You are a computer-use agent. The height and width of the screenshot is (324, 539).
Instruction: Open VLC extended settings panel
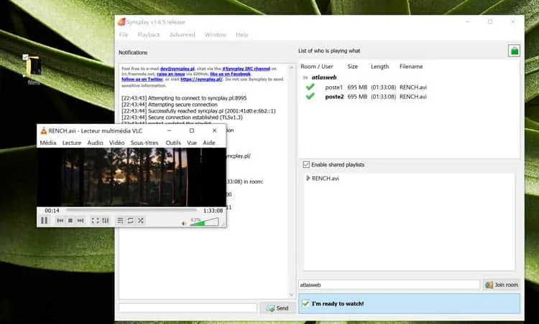tap(106, 221)
